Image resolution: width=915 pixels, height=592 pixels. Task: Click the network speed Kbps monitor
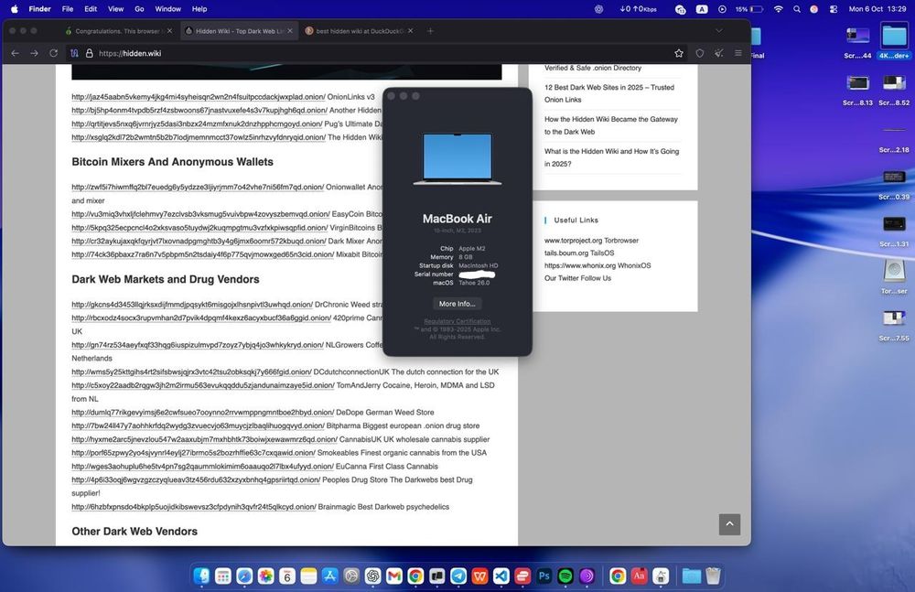click(x=638, y=9)
